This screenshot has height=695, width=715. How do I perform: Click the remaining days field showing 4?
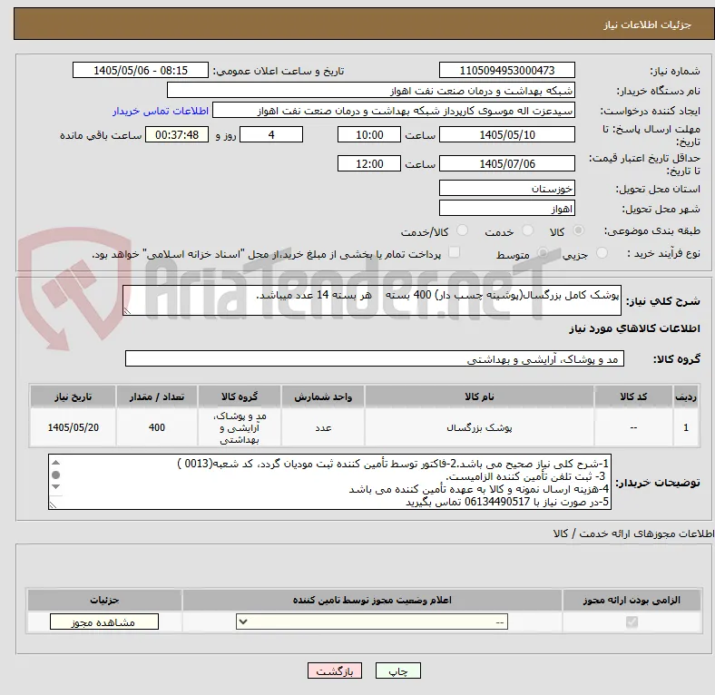pos(271,134)
